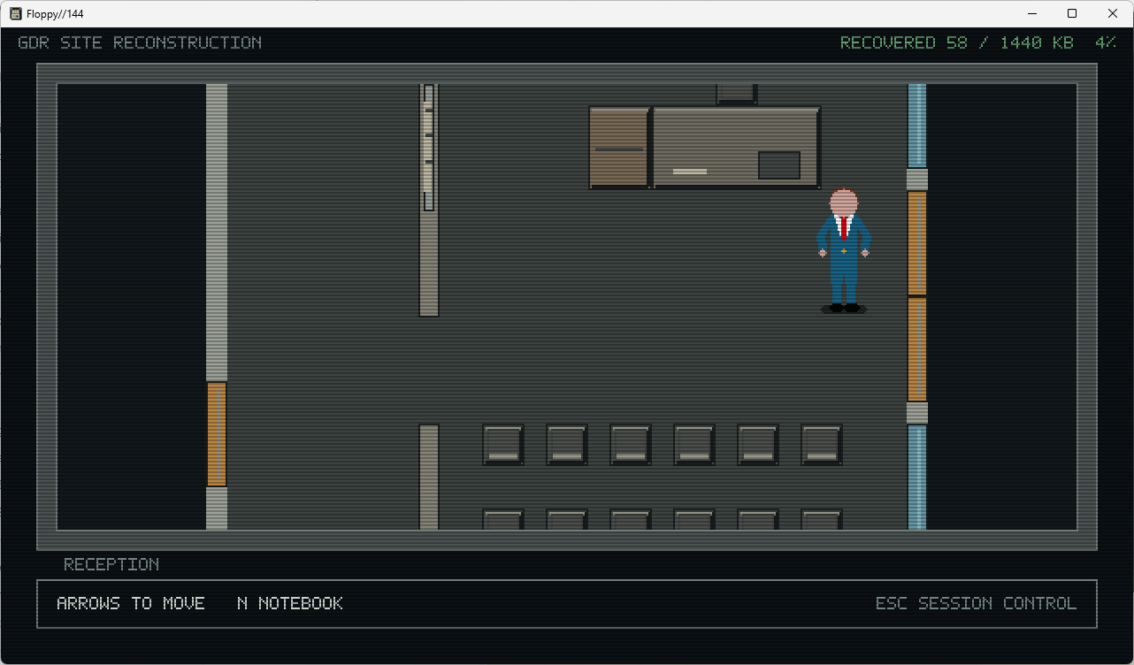Click the 4% recovery percentage
The width and height of the screenshot is (1134, 665).
1106,42
